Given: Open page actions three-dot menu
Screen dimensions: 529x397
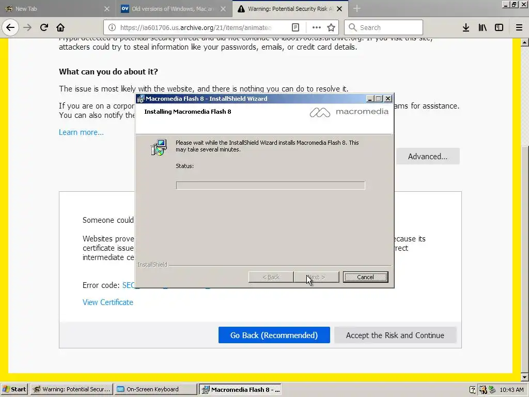Looking at the screenshot, I should point(317,27).
